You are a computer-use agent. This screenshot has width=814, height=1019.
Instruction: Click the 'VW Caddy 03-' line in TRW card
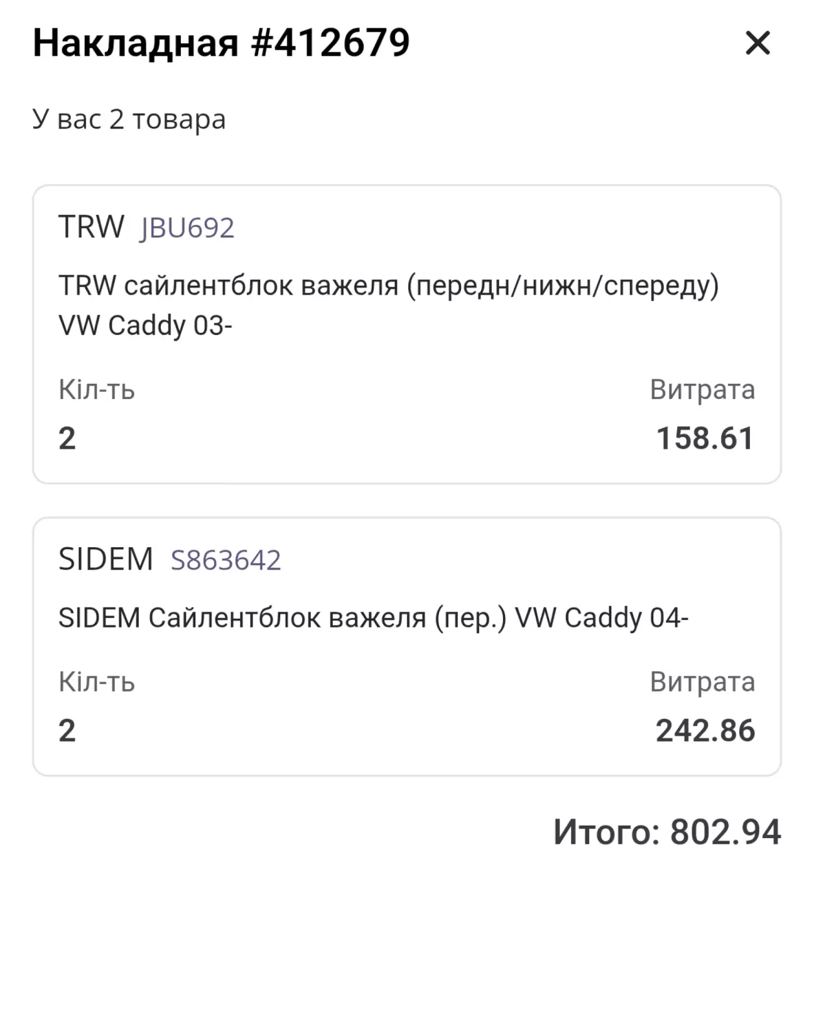pos(145,325)
